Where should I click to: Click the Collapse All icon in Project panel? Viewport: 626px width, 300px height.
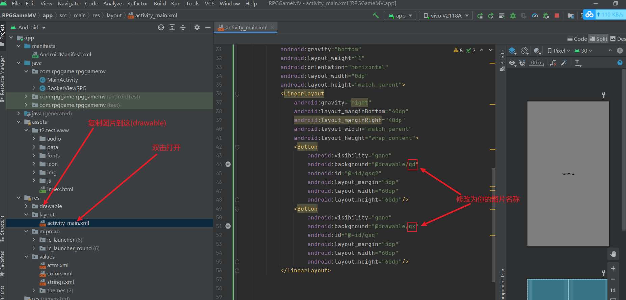click(183, 27)
